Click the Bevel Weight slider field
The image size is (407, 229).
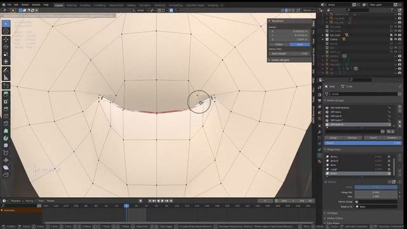tap(289, 53)
